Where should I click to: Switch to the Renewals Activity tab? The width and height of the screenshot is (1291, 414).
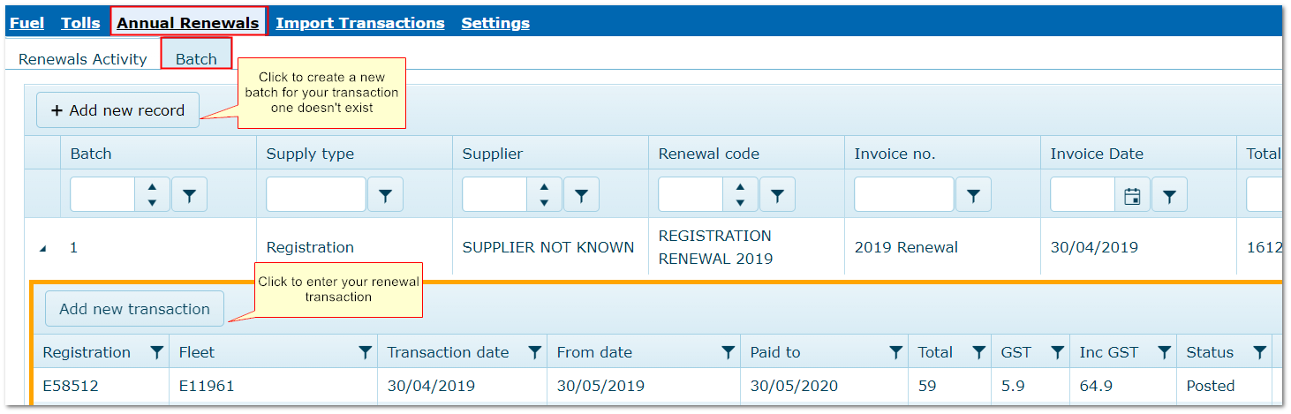[x=82, y=59]
